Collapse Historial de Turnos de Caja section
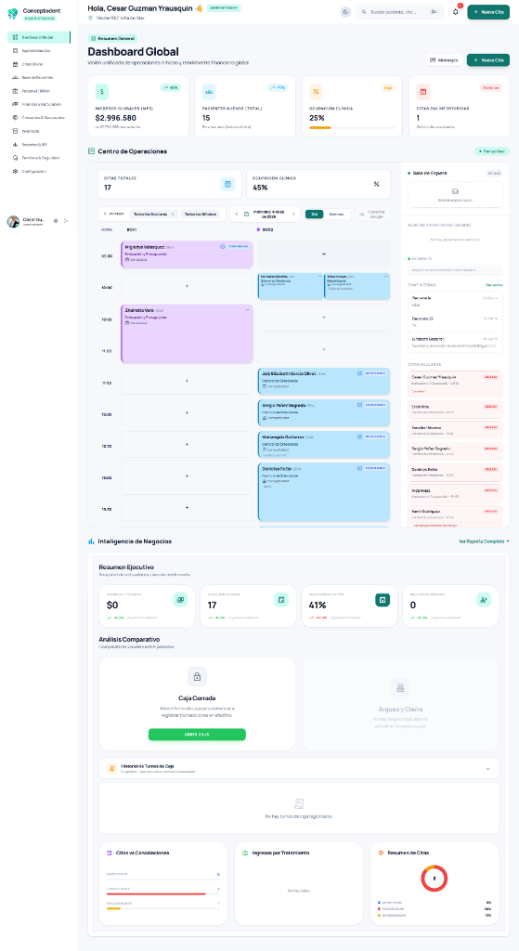519x951 pixels. click(488, 769)
